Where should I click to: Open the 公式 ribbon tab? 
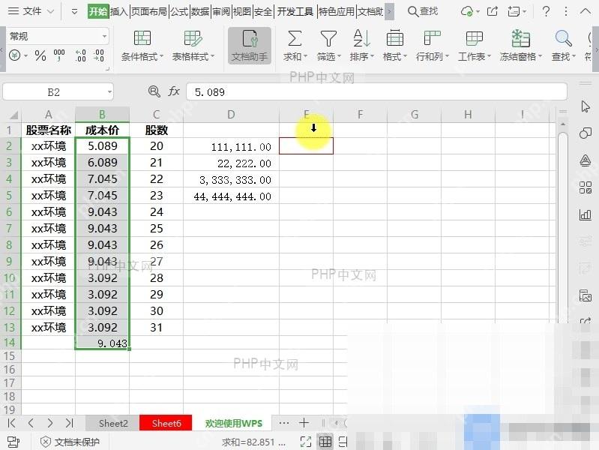tap(179, 11)
